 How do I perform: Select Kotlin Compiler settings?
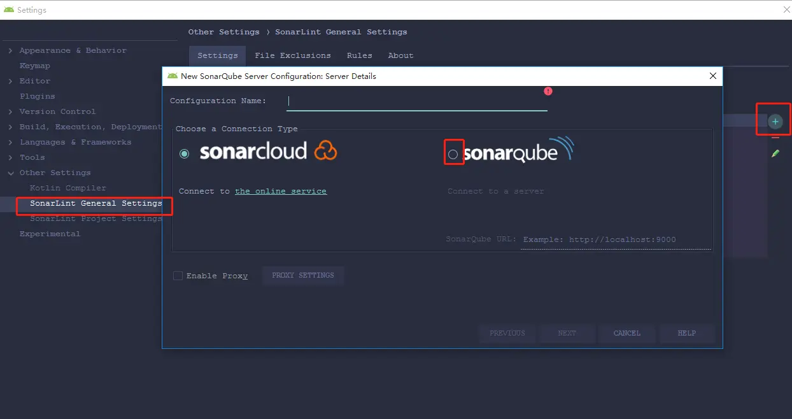(x=68, y=188)
